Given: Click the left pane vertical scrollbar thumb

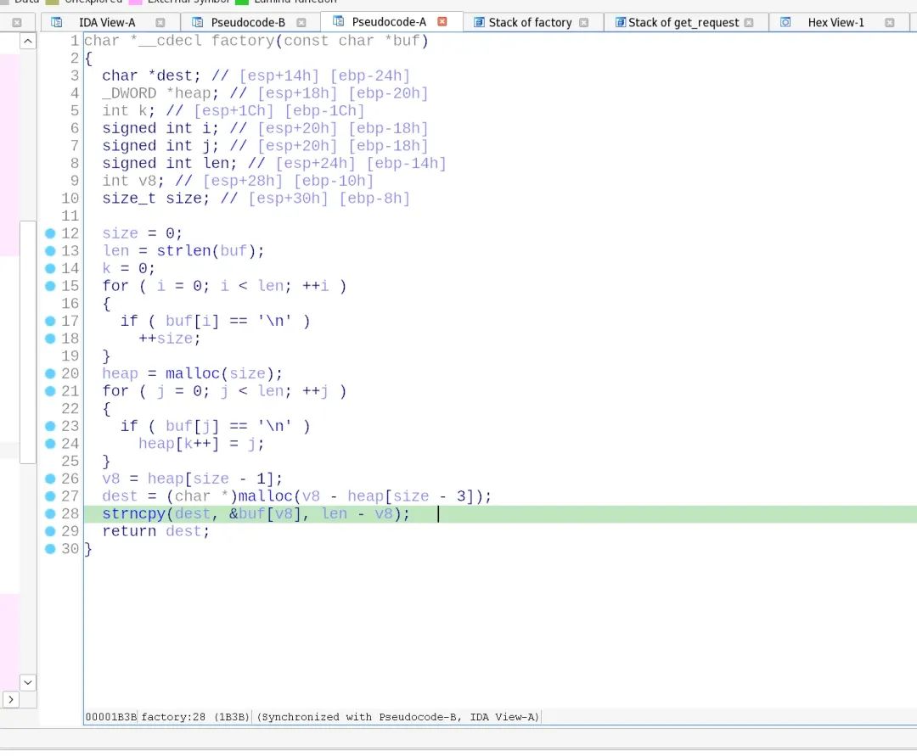Looking at the screenshot, I should pyautogui.click(x=28, y=342).
